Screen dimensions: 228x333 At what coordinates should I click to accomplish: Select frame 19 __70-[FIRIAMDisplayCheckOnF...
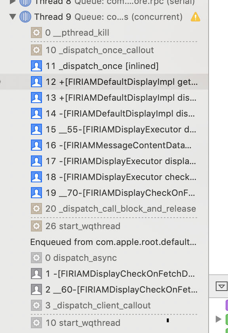pyautogui.click(x=119, y=193)
